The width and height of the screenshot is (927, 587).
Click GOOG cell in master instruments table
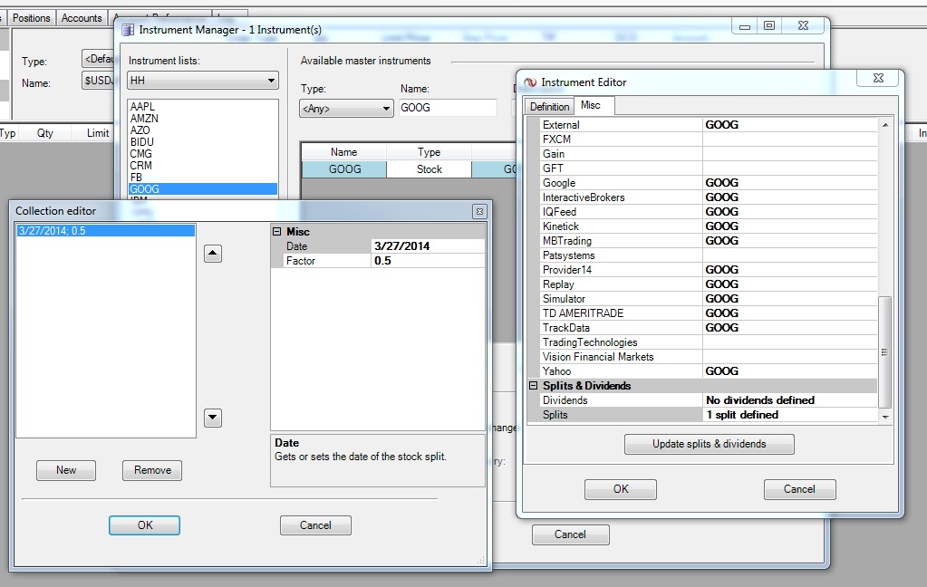pyautogui.click(x=344, y=169)
